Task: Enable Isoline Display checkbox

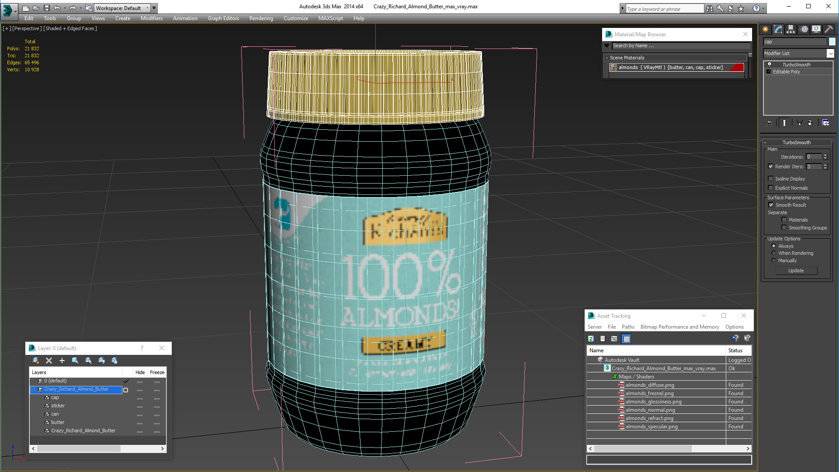Action: click(771, 179)
